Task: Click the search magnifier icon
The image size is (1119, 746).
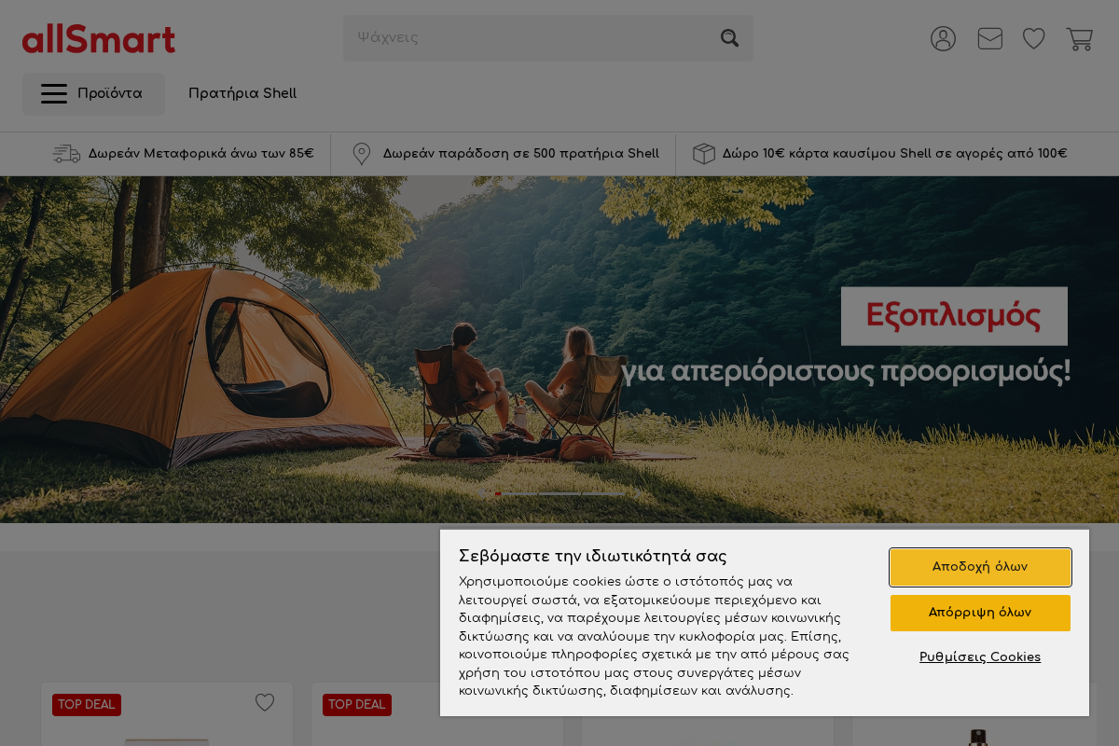Action: pyautogui.click(x=729, y=37)
